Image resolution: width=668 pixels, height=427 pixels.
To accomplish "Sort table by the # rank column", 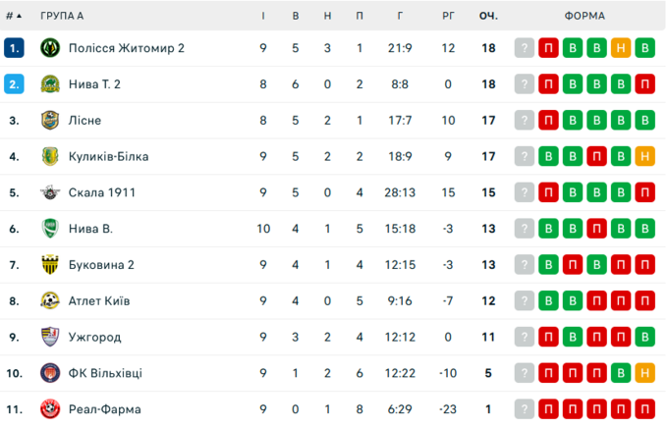I will 14,16.
